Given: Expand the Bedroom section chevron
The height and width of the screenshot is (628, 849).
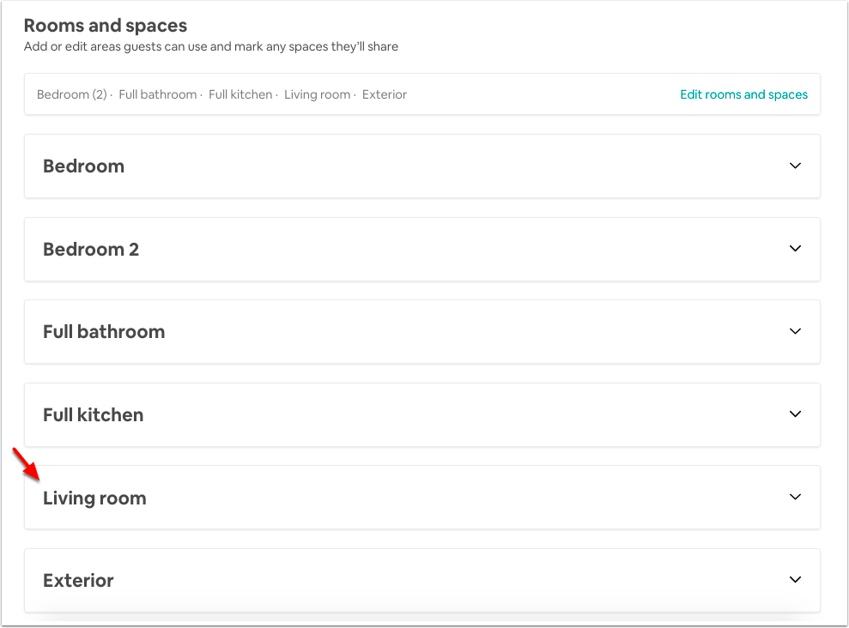Looking at the screenshot, I should click(795, 166).
